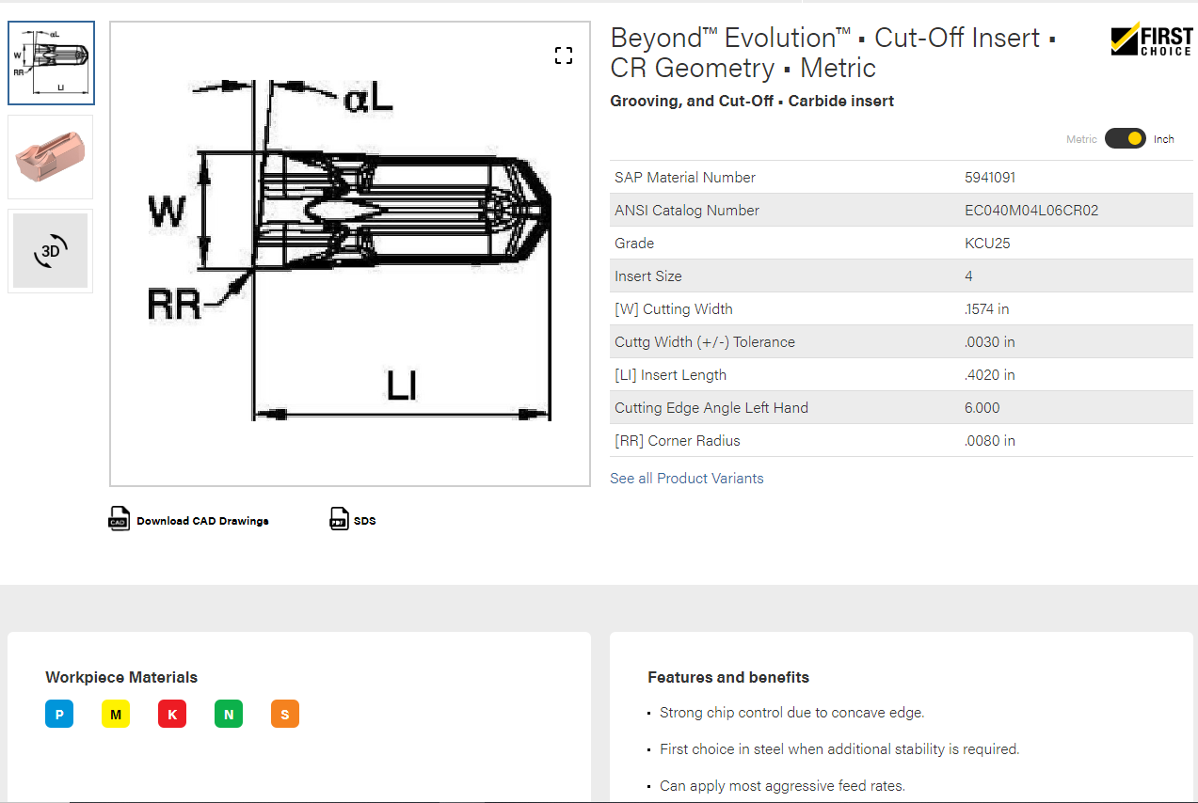Click the SAP Material Number value 5941091
This screenshot has width=1198, height=803.
(x=990, y=178)
